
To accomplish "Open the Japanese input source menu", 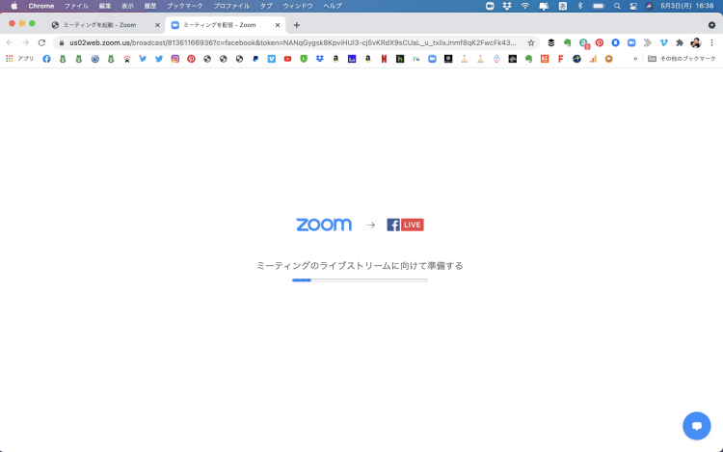I will pos(563,6).
